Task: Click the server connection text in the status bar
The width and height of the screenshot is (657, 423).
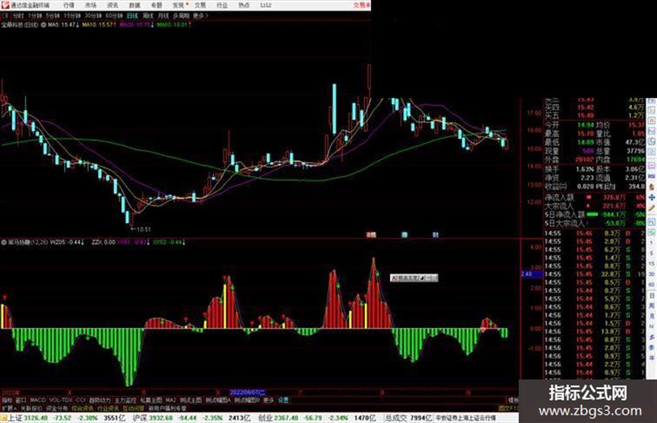Action: (x=466, y=418)
